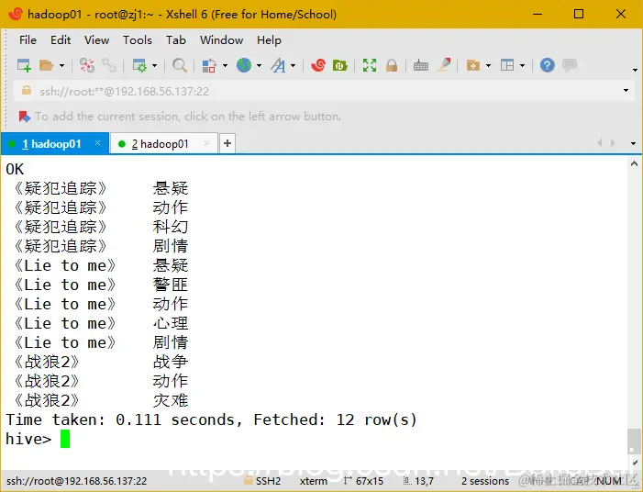Screen dimensions: 643x492
Task: Expand the globe encoding dropdown arrow
Action: pyautogui.click(x=260, y=66)
